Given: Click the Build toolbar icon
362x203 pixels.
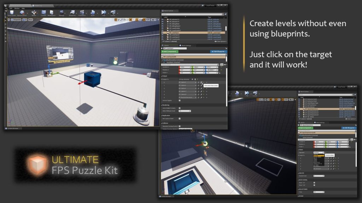Looking at the screenshot, I should [93, 13].
